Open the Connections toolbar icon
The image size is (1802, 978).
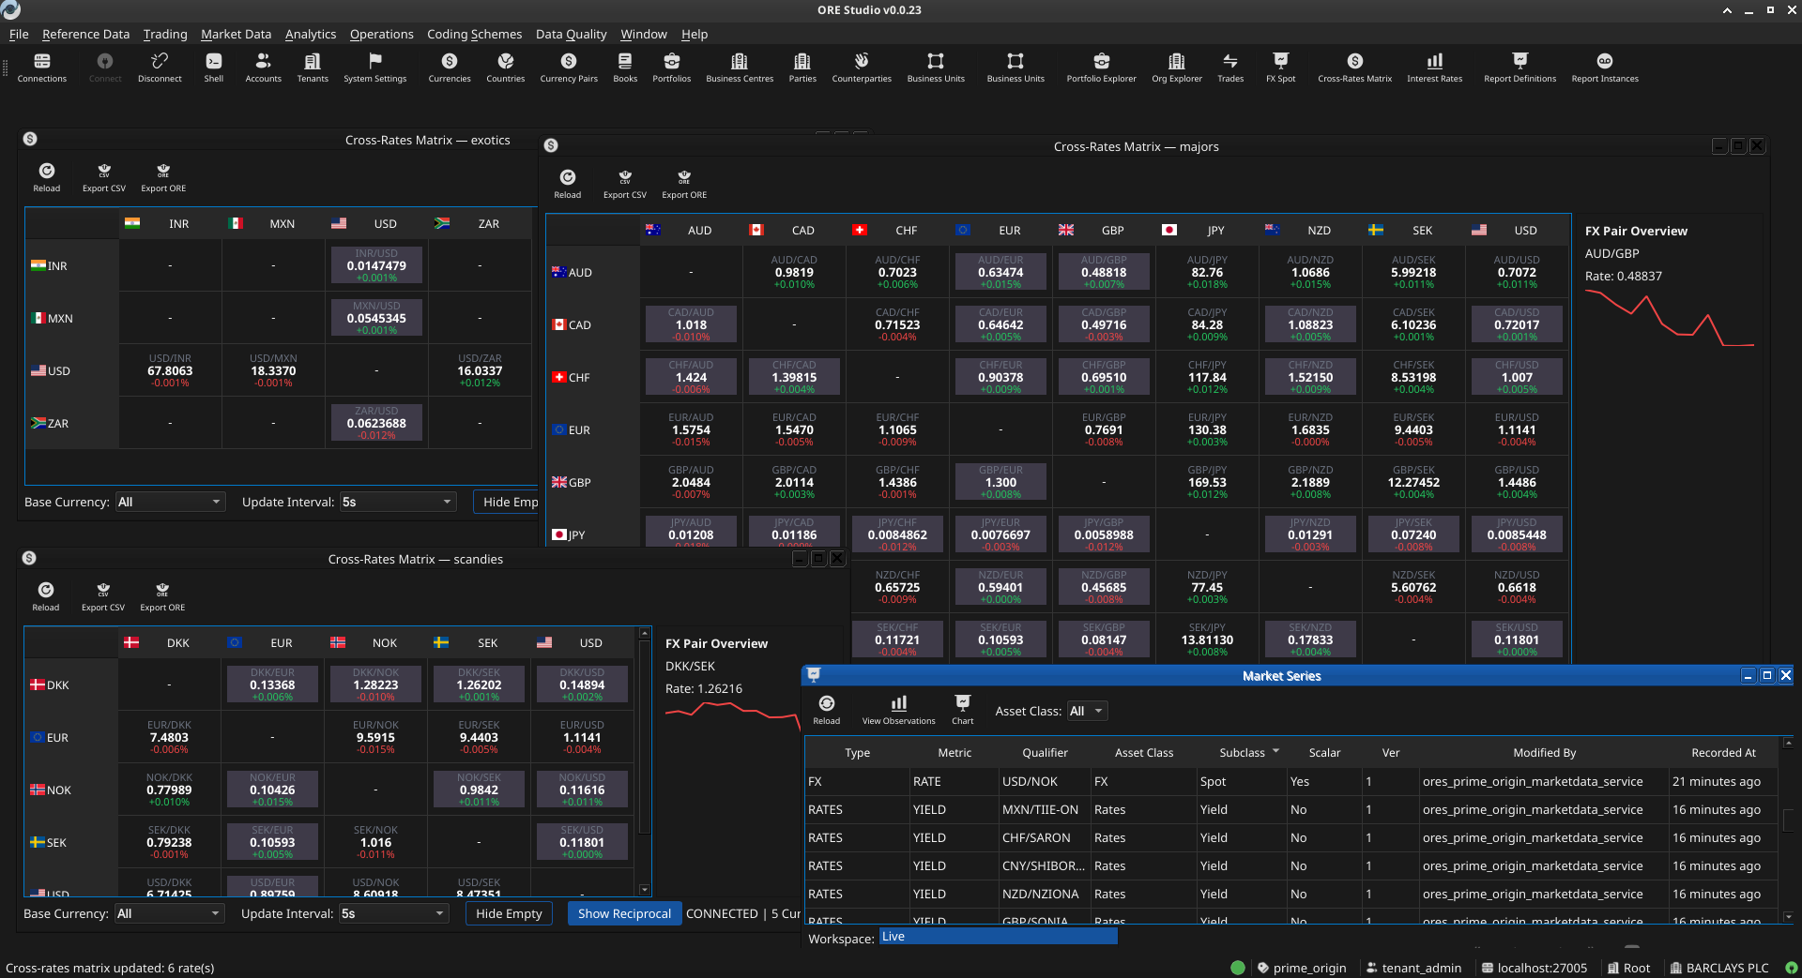(x=41, y=68)
